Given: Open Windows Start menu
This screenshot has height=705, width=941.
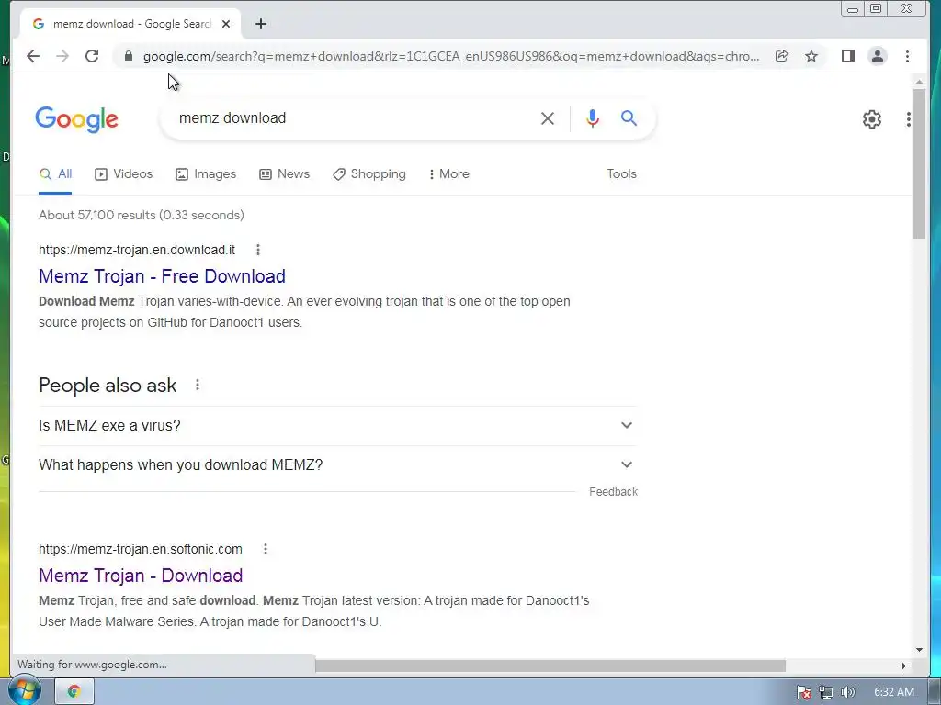Looking at the screenshot, I should click(x=24, y=690).
